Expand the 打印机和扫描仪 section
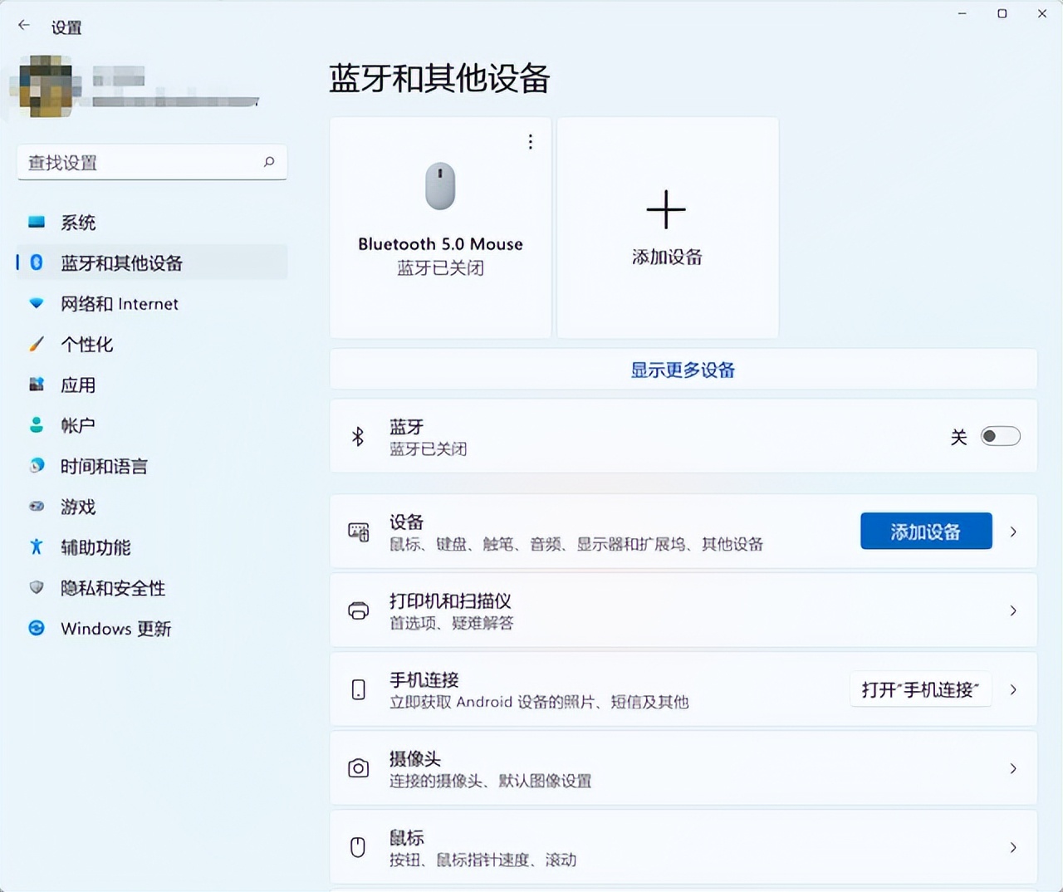Image resolution: width=1063 pixels, height=892 pixels. point(1013,610)
